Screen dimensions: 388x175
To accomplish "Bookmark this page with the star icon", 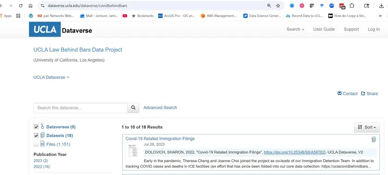I will pos(278,6).
